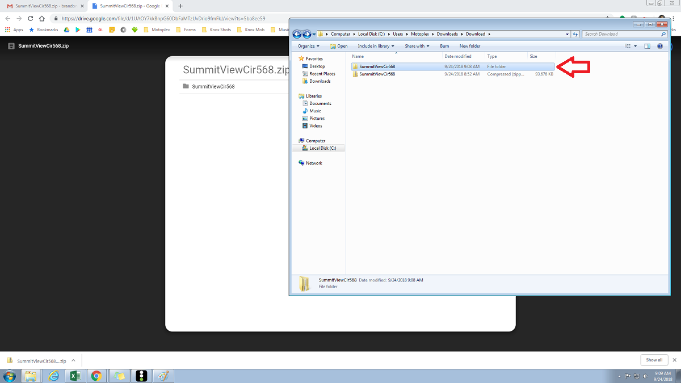Sort files by the Date modified column
This screenshot has width=681, height=383.
tap(458, 56)
